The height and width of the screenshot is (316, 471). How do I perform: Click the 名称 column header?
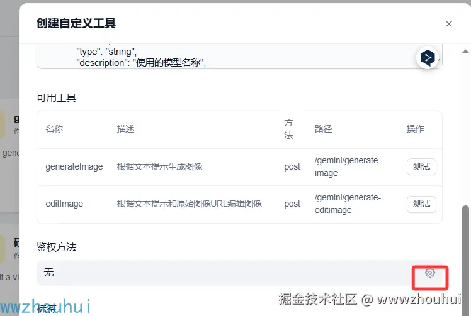54,129
